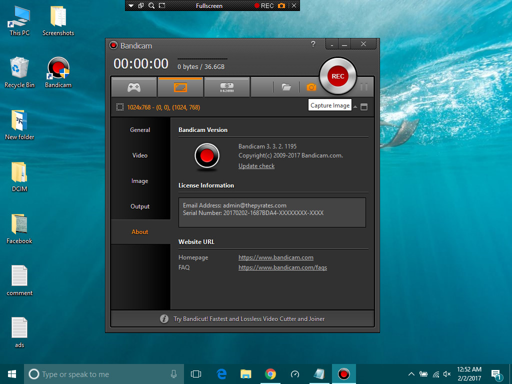Click the speedometer app on taskbar
512x384 pixels.
click(x=295, y=374)
